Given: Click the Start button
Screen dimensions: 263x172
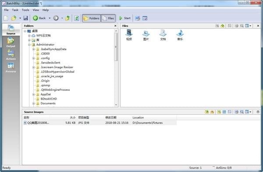Looking at the screenshot, I should point(125,18).
